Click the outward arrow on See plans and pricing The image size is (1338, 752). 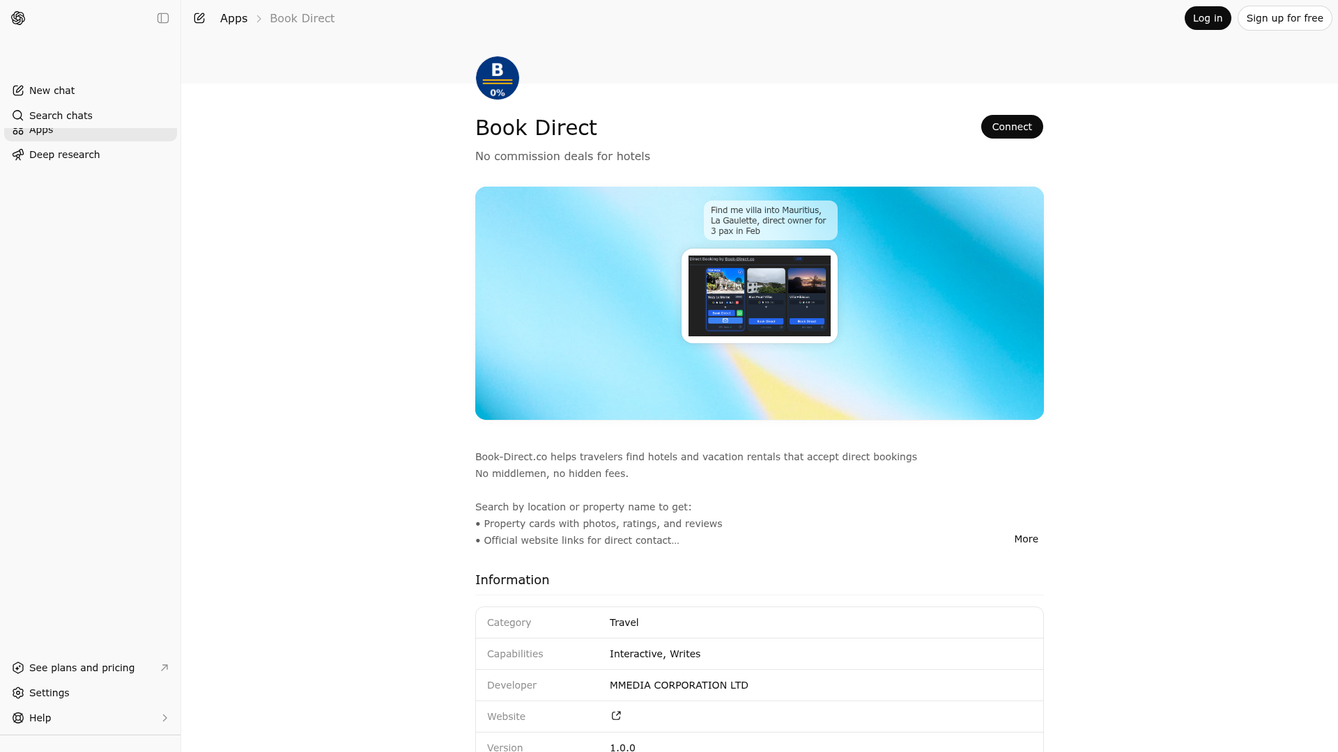coord(164,667)
